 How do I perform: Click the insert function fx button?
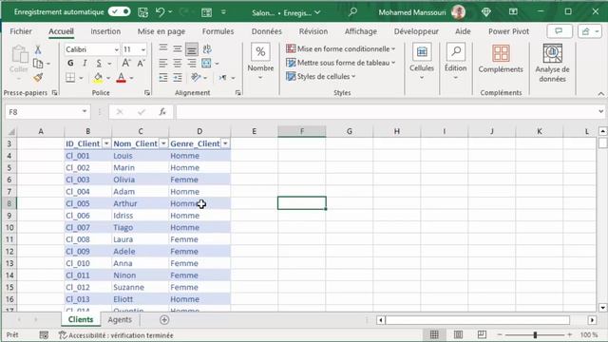[x=162, y=112]
